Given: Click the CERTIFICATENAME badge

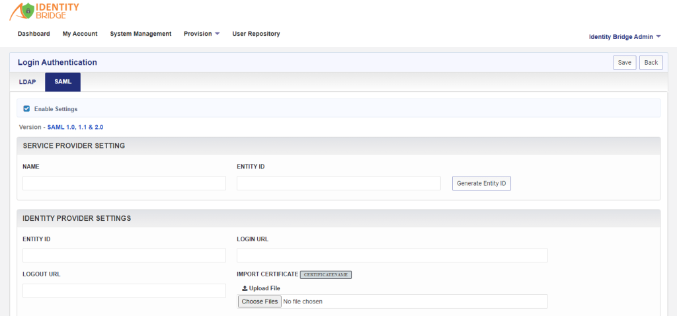Looking at the screenshot, I should click(326, 274).
